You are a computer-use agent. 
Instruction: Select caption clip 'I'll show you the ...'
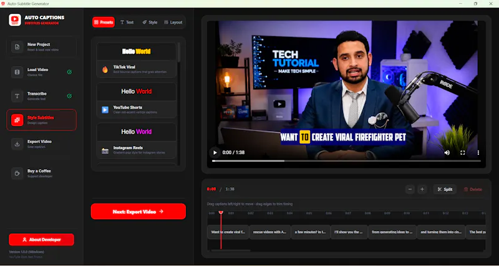coord(349,232)
